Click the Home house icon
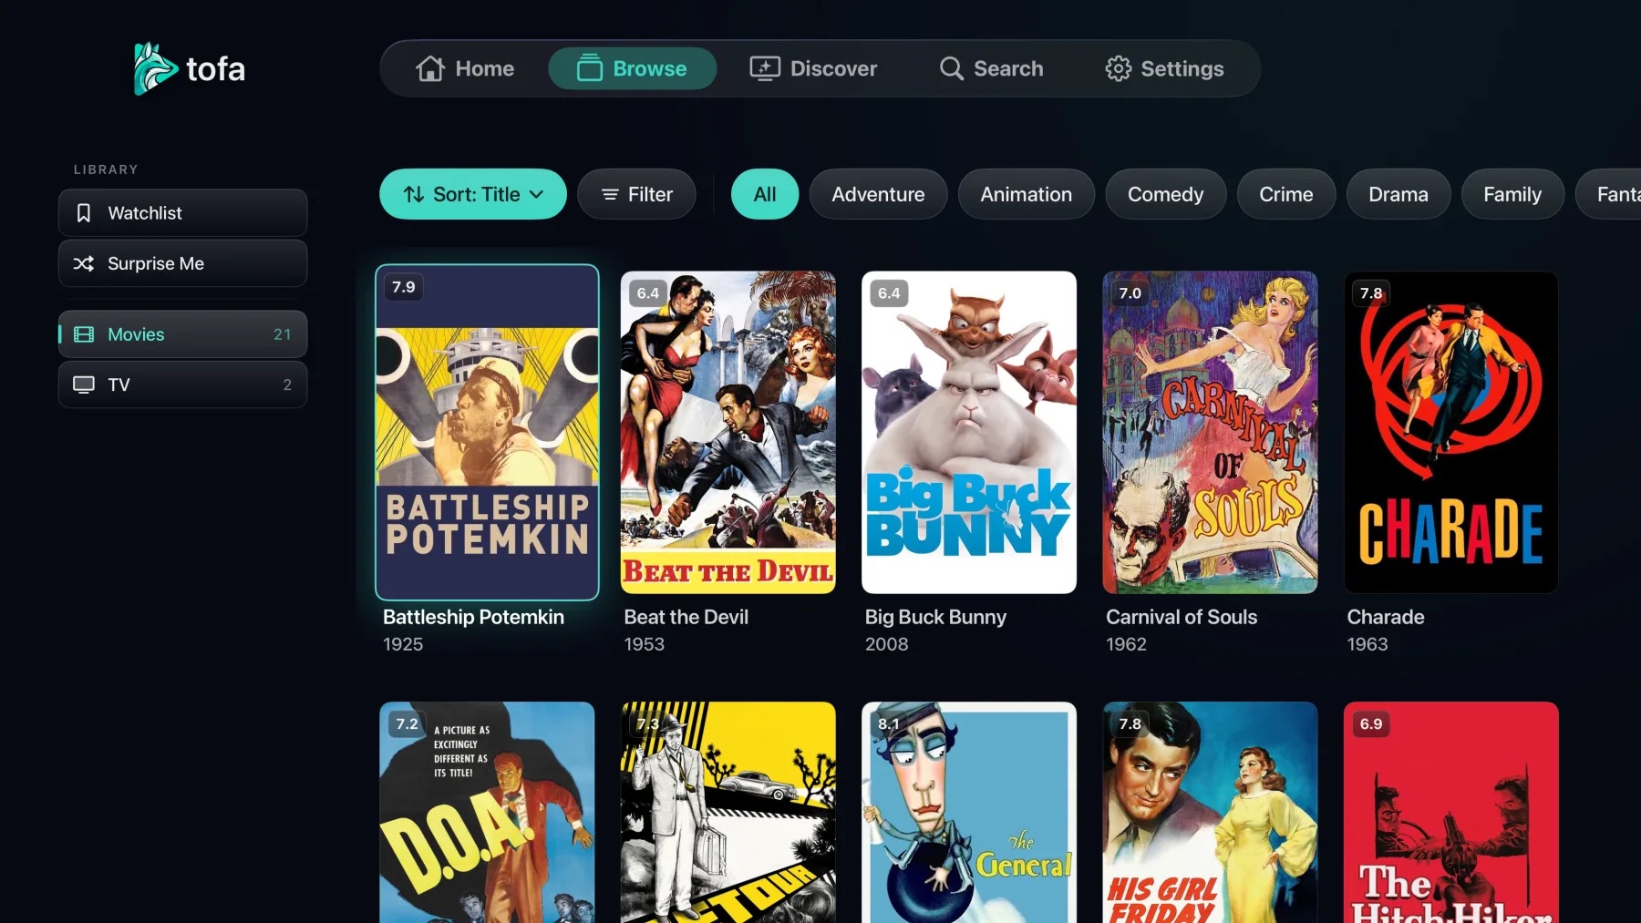 pos(430,68)
